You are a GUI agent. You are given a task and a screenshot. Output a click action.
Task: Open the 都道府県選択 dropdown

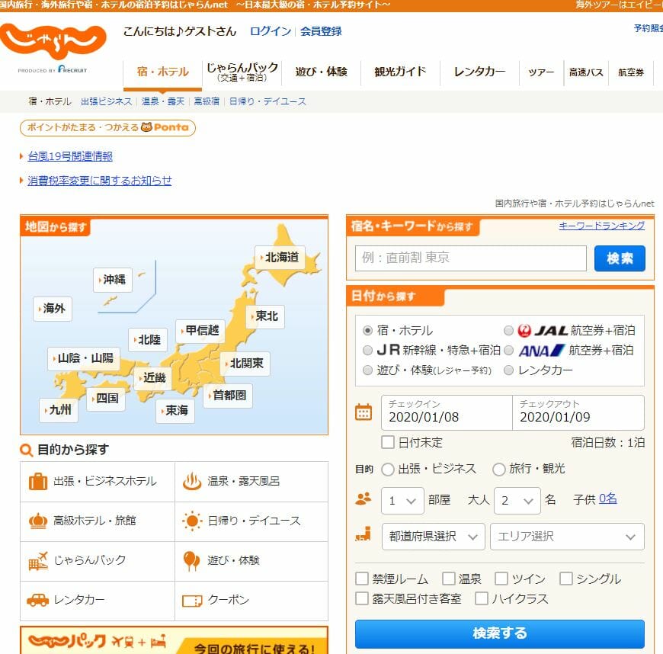point(432,537)
